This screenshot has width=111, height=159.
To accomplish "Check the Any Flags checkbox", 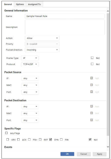I will [6, 133].
